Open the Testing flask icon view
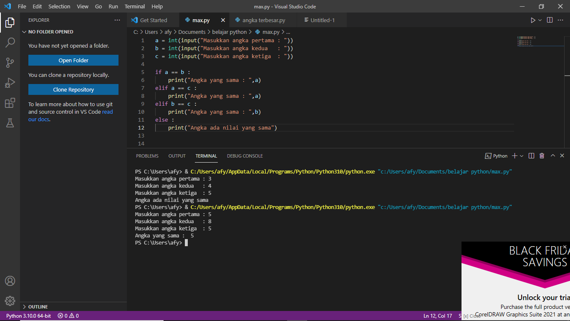This screenshot has width=570, height=321. point(10,123)
